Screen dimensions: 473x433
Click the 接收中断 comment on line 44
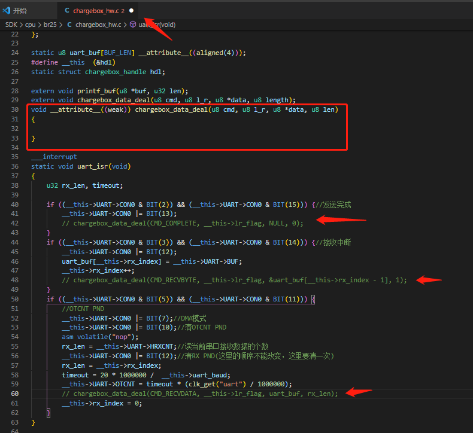tap(333, 243)
